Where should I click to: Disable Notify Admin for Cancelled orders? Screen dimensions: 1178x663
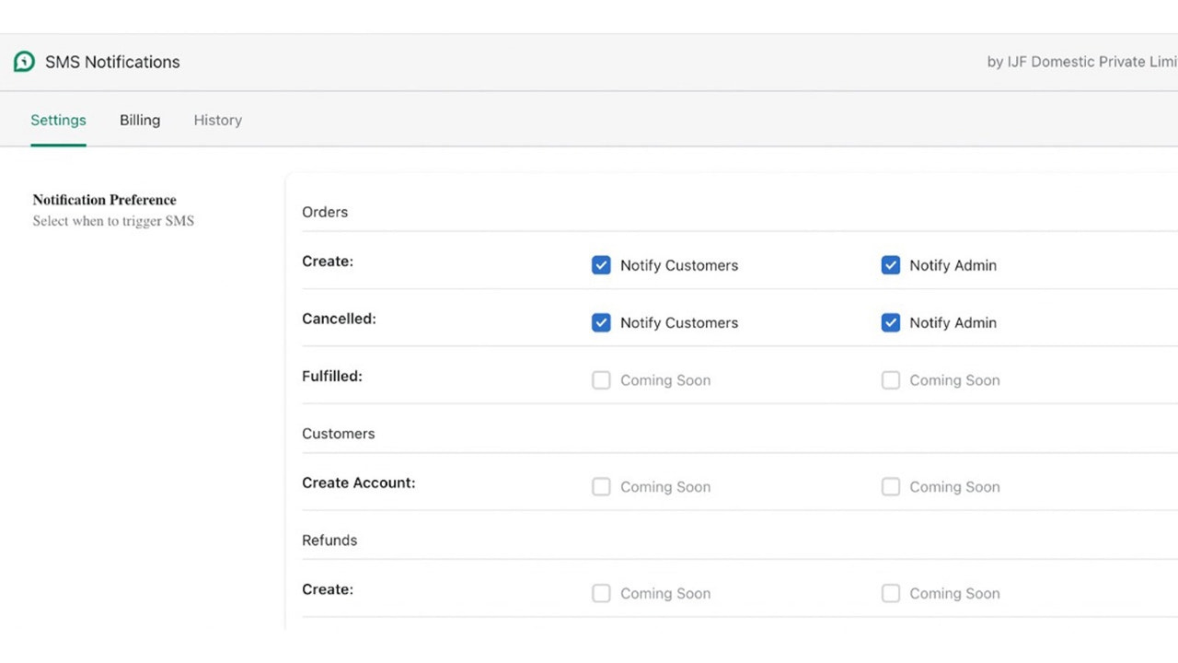890,322
